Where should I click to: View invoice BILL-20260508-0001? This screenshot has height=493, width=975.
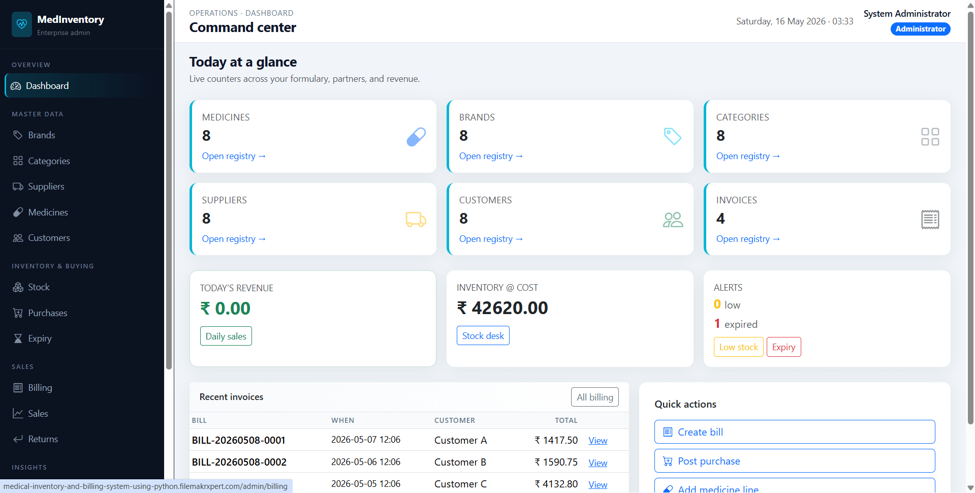(597, 441)
